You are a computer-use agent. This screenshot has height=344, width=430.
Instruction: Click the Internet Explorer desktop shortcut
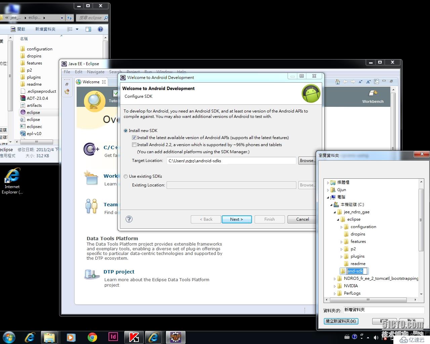pos(12,181)
